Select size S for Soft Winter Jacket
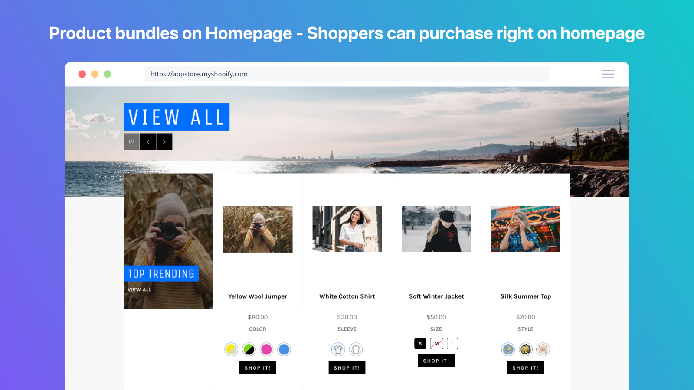This screenshot has width=694, height=390. [x=420, y=344]
